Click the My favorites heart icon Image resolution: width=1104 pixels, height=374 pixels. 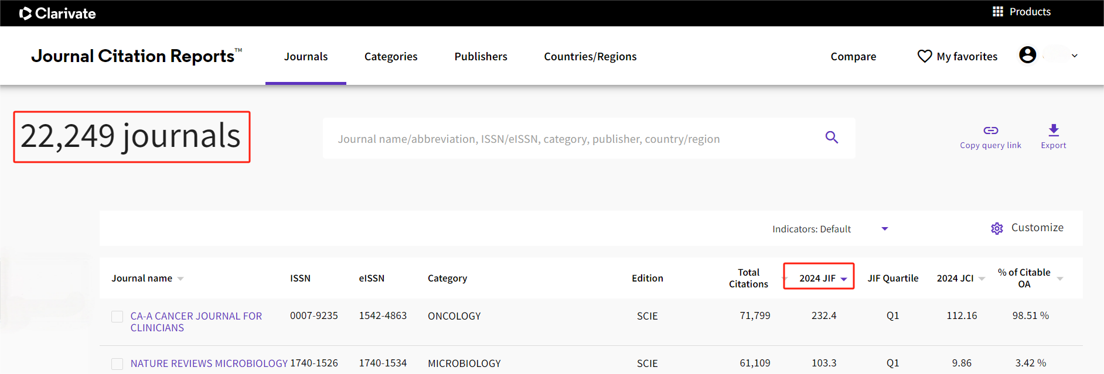(x=925, y=56)
